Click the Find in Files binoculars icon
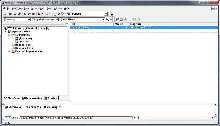 click(x=69, y=14)
